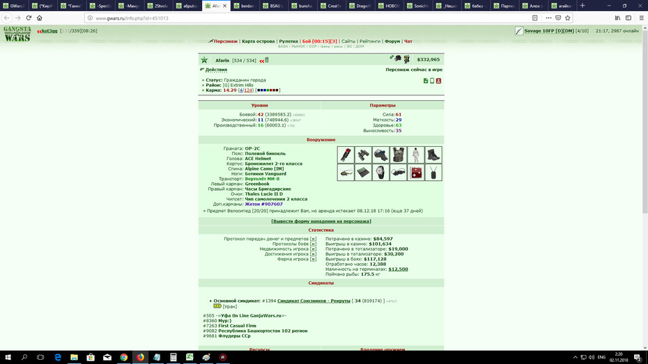This screenshot has height=364, width=648.
Task: Click the Greenbook item icon
Action: coord(363,173)
